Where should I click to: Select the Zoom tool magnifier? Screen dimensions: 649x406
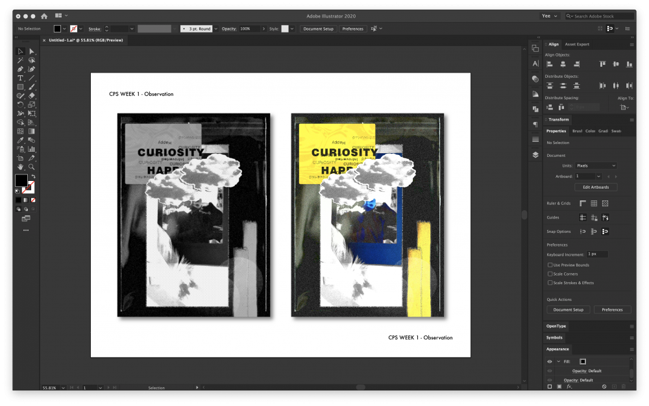pyautogui.click(x=31, y=167)
